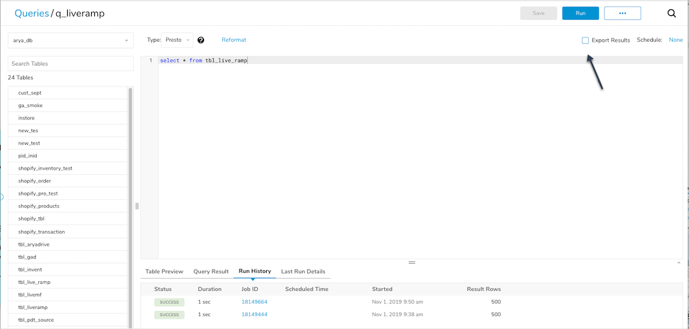The width and height of the screenshot is (689, 329).
Task: Click the vertical panel splitter handle
Action: pos(137,206)
